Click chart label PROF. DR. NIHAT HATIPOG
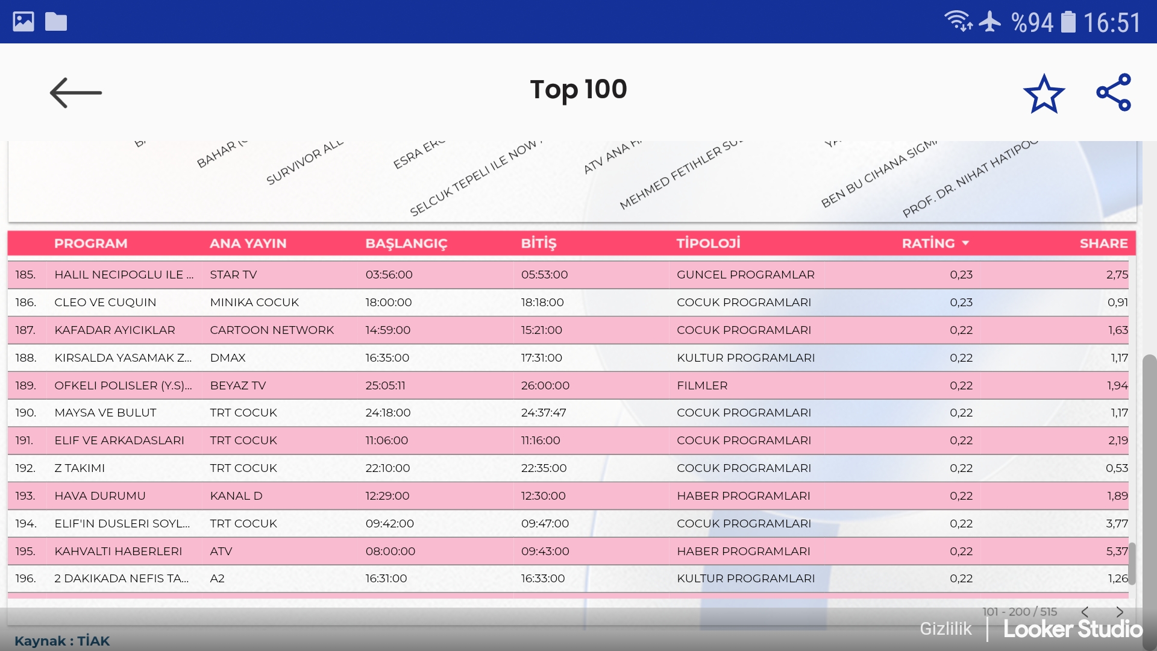This screenshot has width=1157, height=651. 970,178
